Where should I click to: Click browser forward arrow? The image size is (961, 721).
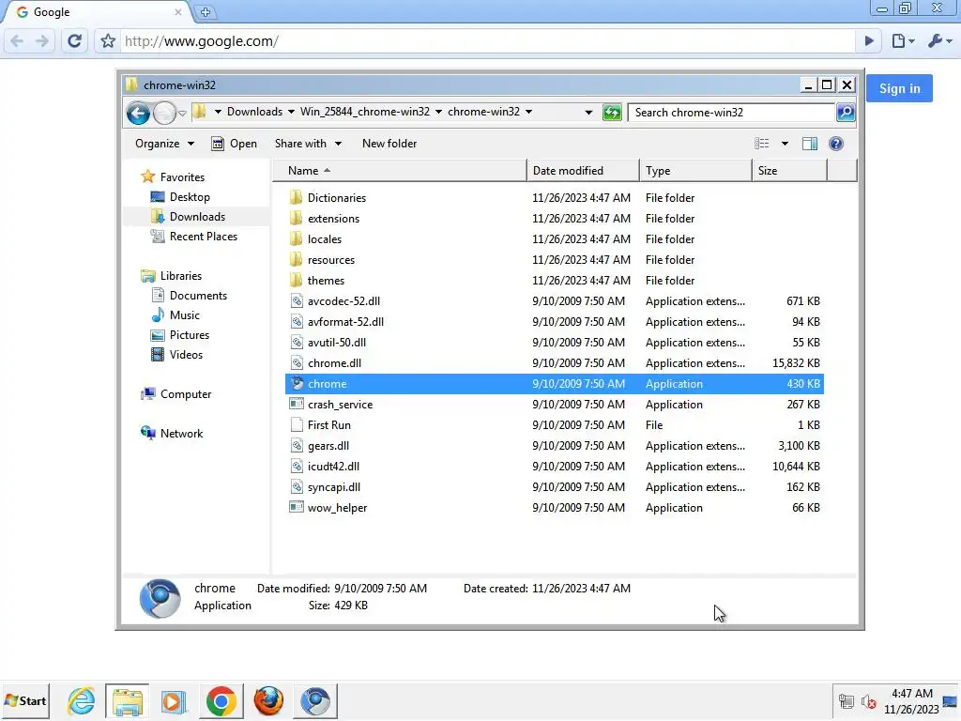pos(41,41)
